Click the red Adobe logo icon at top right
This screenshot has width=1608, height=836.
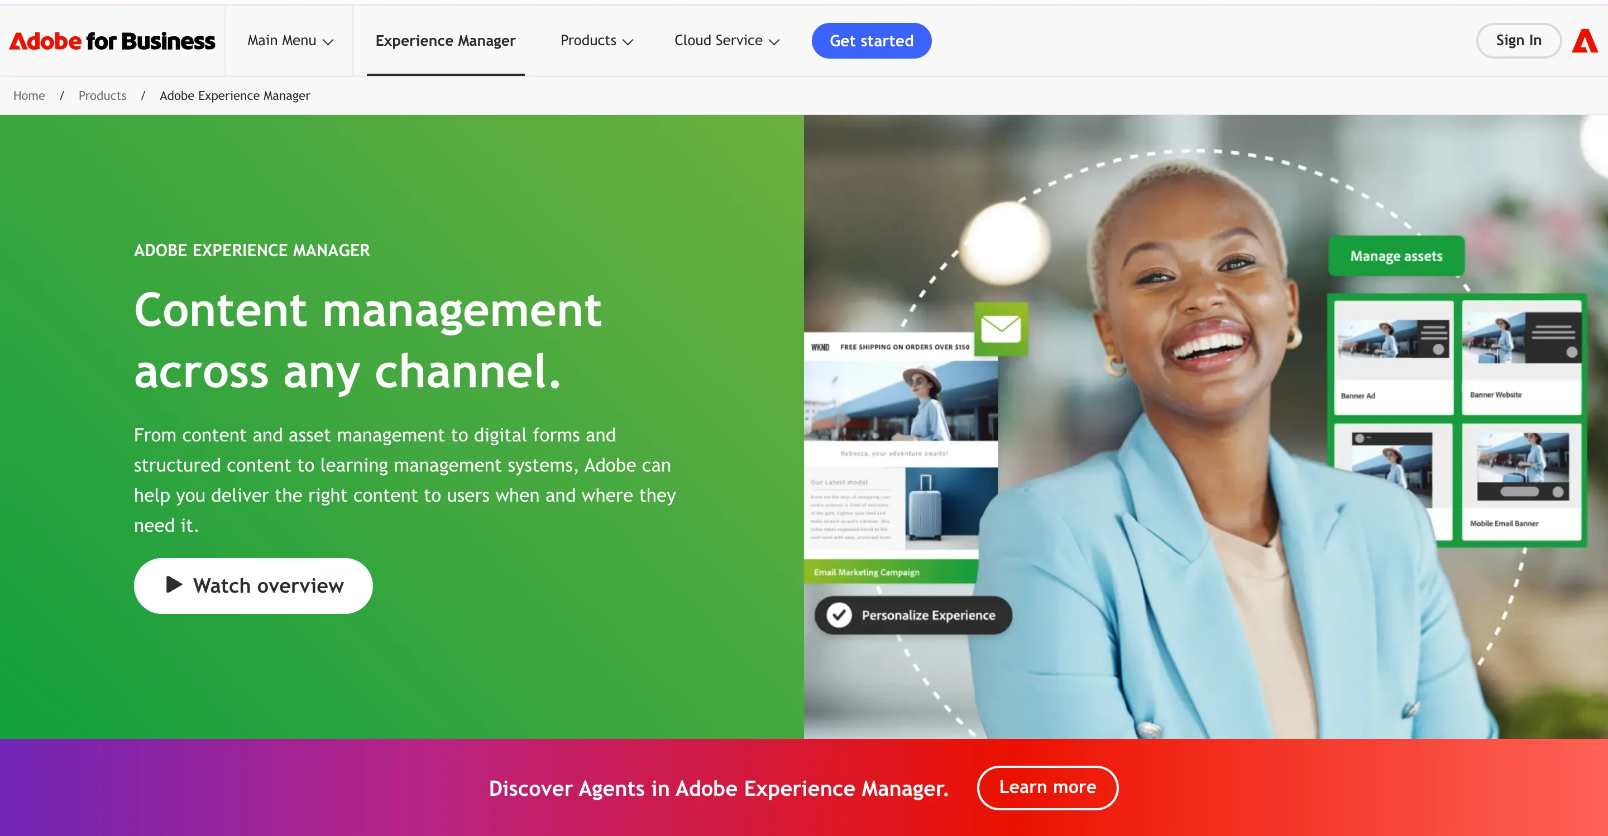[x=1585, y=41]
